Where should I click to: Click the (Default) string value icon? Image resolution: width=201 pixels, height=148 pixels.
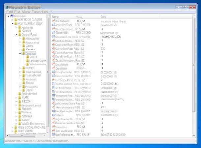(53, 21)
